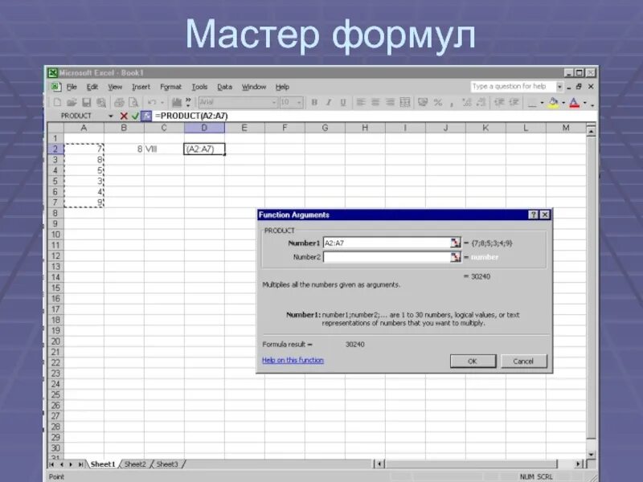Click the Number1 input field
This screenshot has height=482, width=643.
[x=387, y=243]
